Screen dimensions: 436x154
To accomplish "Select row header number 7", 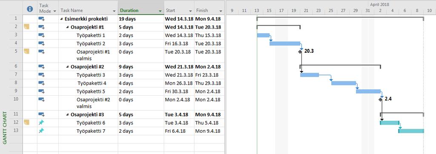I will click(16, 75).
